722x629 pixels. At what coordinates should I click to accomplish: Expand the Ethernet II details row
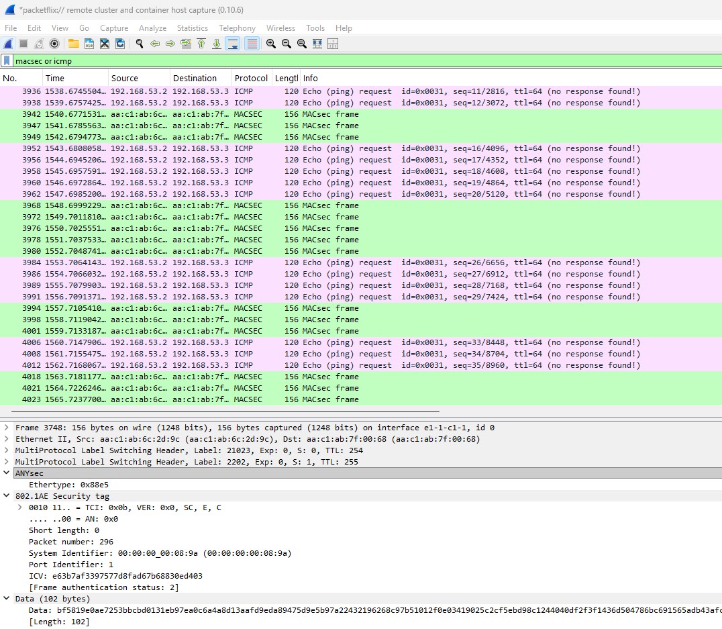(x=7, y=439)
